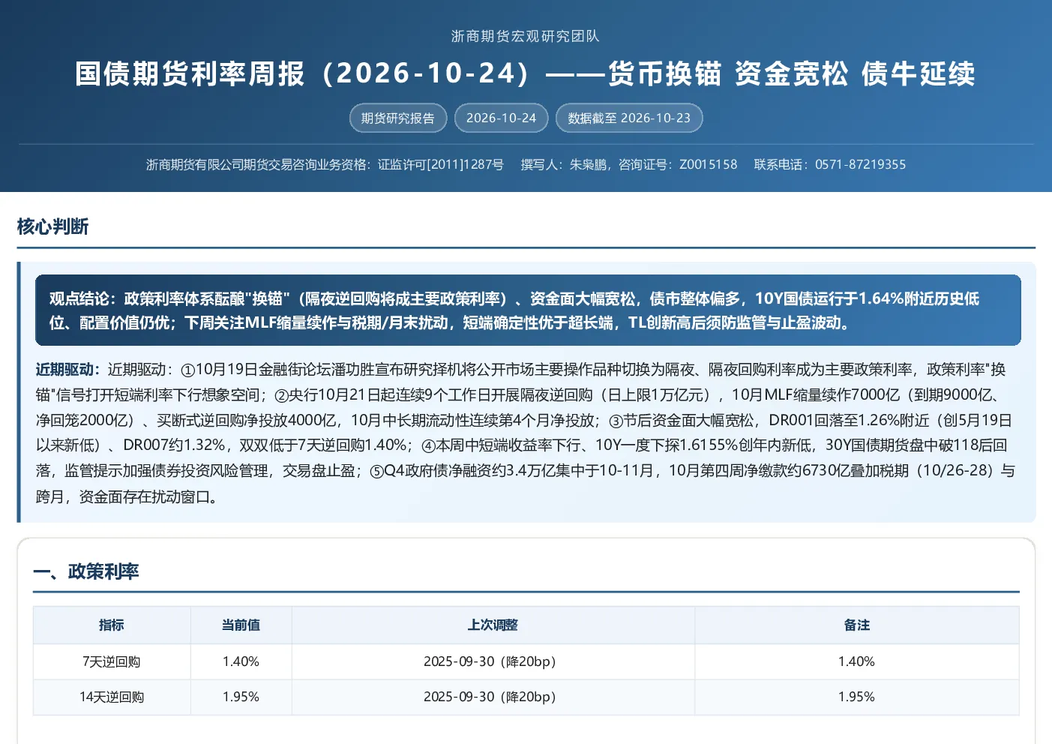
Task: Select the 7天逆回购 row label
Action: pos(112,661)
